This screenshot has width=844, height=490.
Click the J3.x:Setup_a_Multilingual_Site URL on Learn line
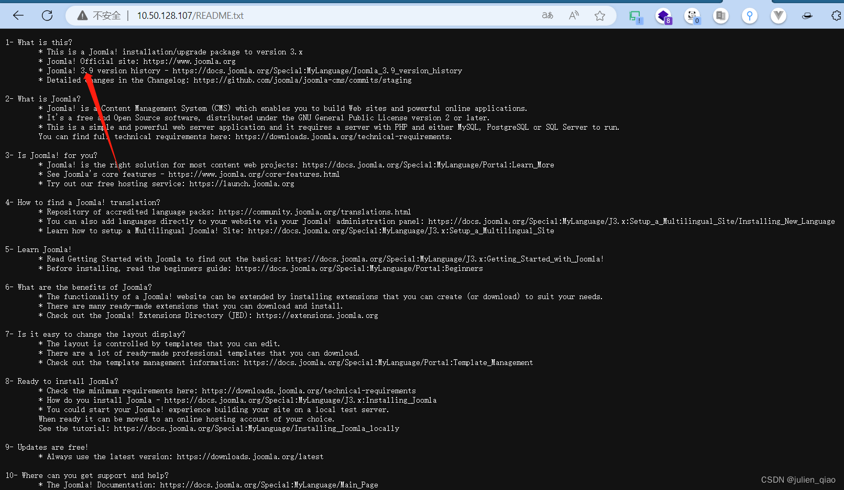pos(401,231)
